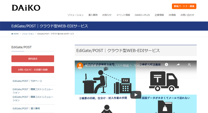
Task: Open the first 購買コストシミュレーション sidebar link
Action: pyautogui.click(x=33, y=91)
